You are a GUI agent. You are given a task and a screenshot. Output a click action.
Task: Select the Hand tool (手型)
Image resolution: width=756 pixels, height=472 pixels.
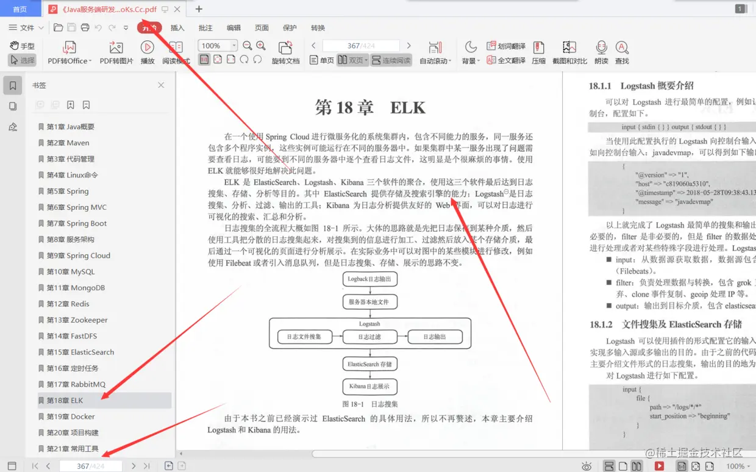point(23,46)
